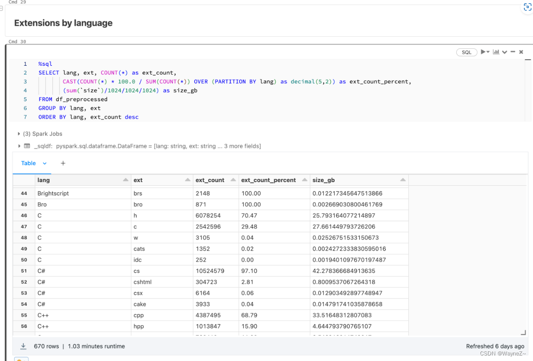Select the Brightscript cell in row 44

83,194
